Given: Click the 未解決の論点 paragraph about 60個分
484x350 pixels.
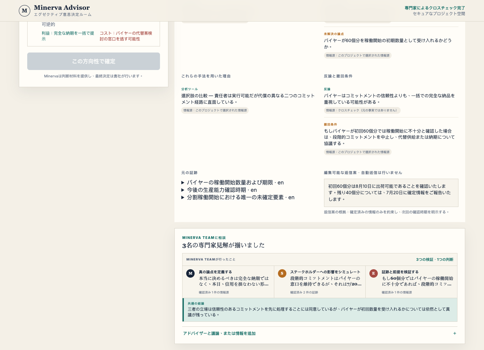Looking at the screenshot, I should pos(388,44).
